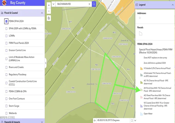Viewport: 175px width, 123px height.
Task: Enable Coastal Construction Control Line layer
Action: click(x=6, y=83)
